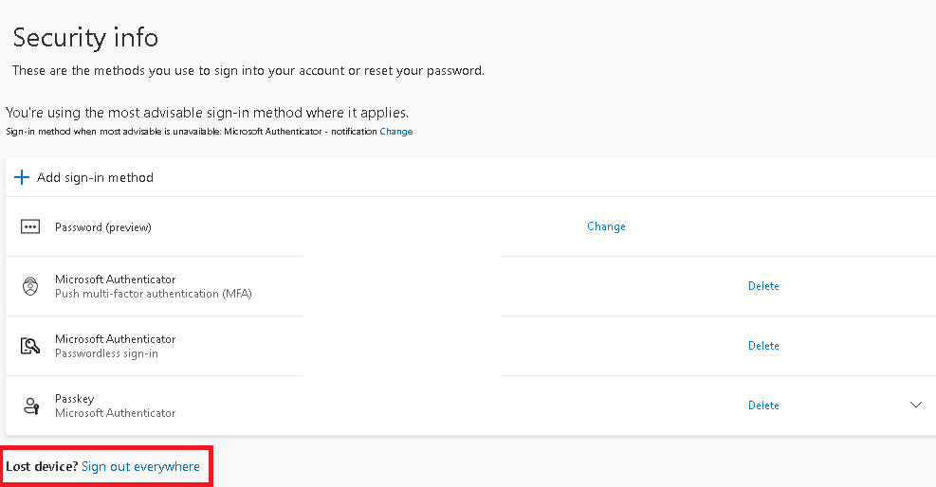Delete the Push multi-factor authentication method
Viewport: 936px width, 487px height.
pyautogui.click(x=763, y=286)
